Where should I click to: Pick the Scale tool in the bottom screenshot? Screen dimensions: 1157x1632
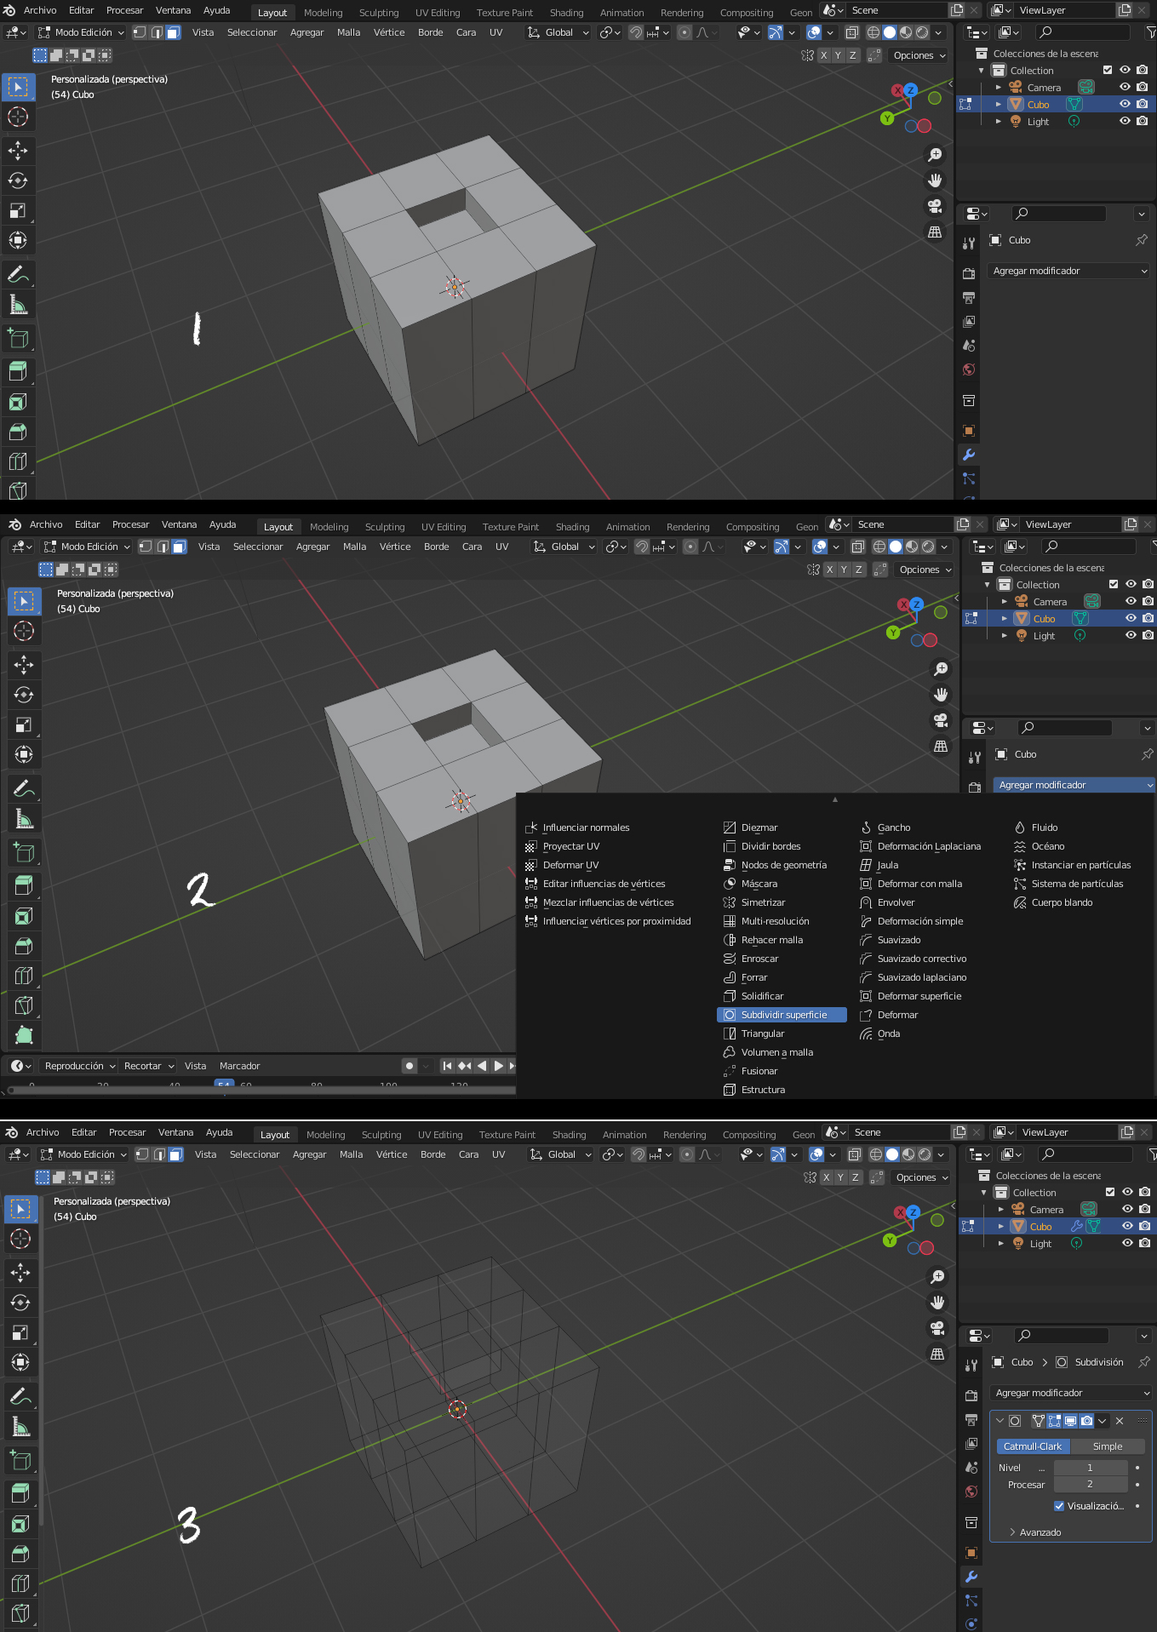click(20, 1332)
